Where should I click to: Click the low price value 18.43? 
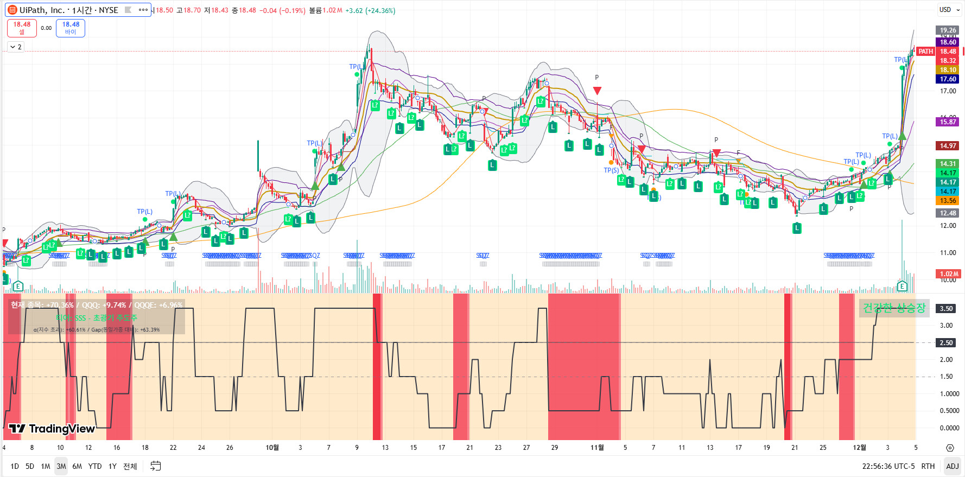220,10
